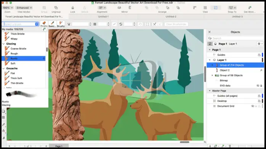Screen dimensions: 266x149
Task: Click the Mirror toolbar icon
Action: pyautogui.click(x=119, y=8)
